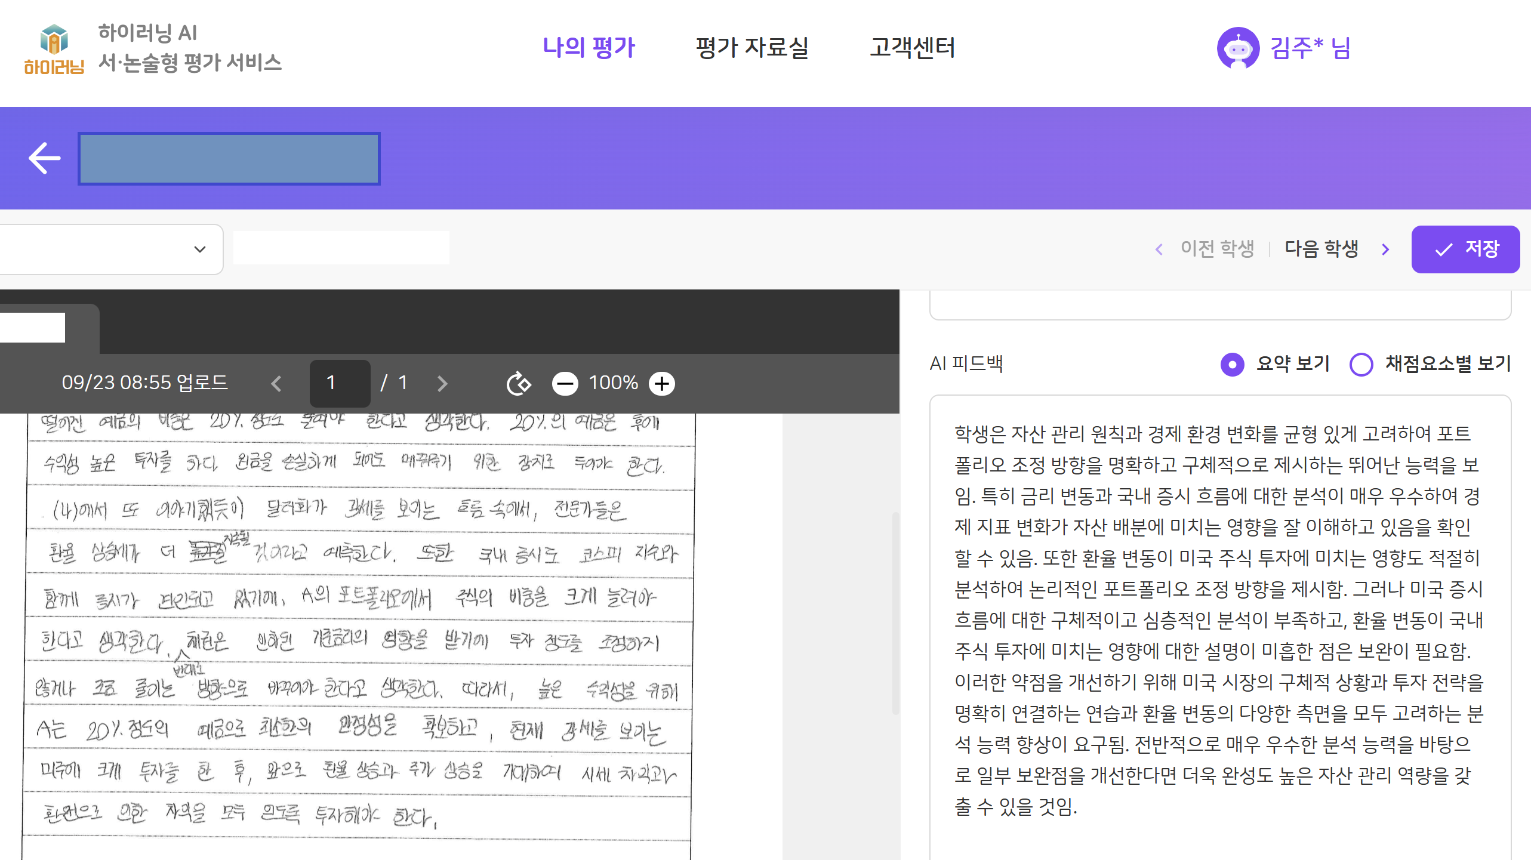Select the 요약 보기 radio button
This screenshot has width=1531, height=860.
pyautogui.click(x=1231, y=365)
